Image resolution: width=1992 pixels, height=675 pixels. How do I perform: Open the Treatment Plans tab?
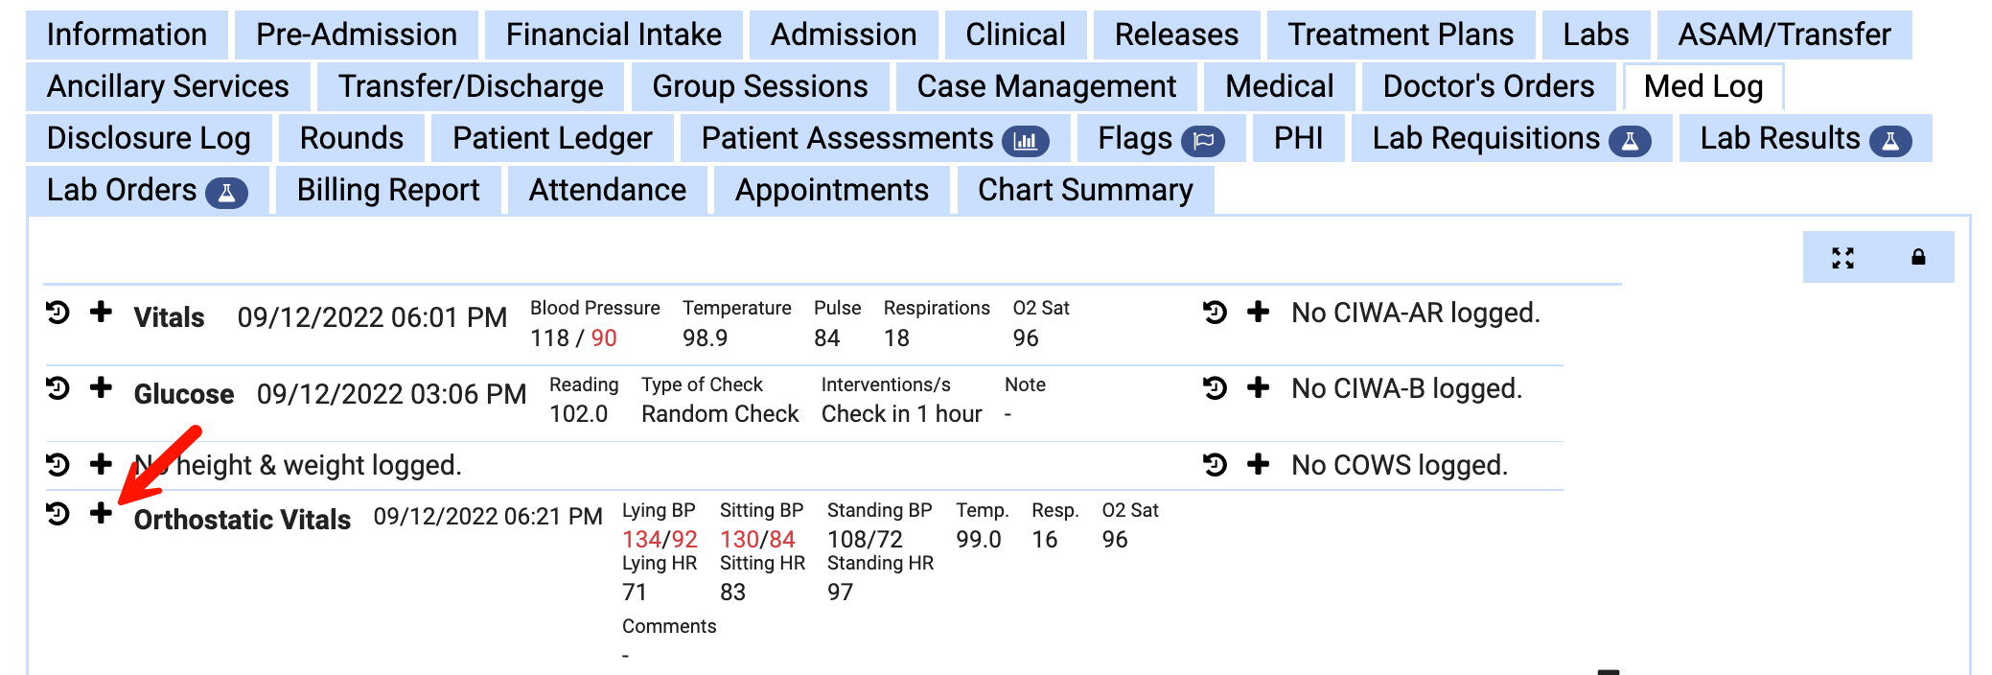tap(1400, 35)
